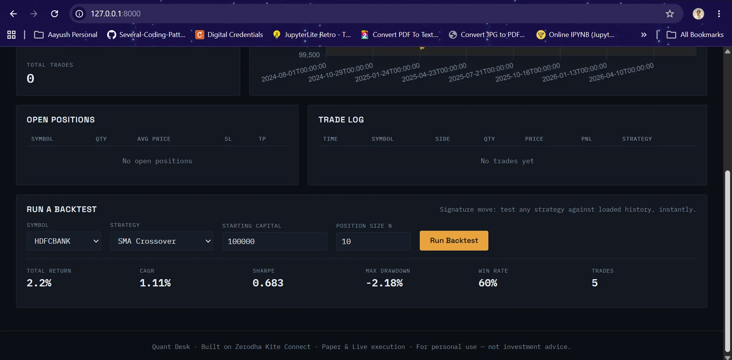The image size is (732, 360).
Task: Open the Convert JPG to PDF bookmark
Action: pyautogui.click(x=487, y=35)
